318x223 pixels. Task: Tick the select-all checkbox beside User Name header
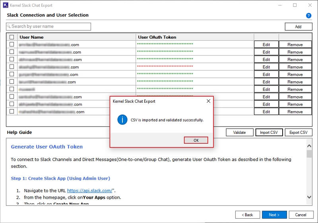click(12, 37)
